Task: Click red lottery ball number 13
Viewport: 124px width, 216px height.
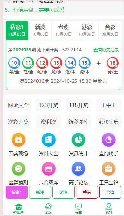Action: point(57,63)
